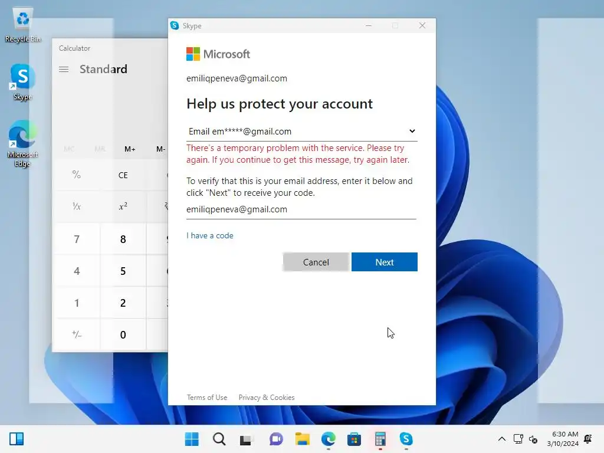Open Windows Widgets from taskbar
Screen dimensions: 604x453
click(16, 439)
